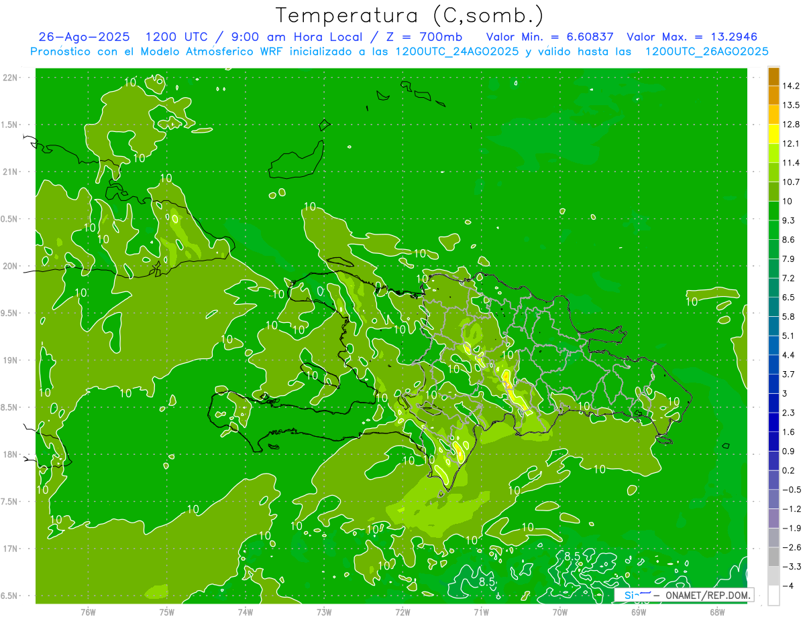Pick the legend swatch between 10 and 10.7
The height and width of the screenshot is (621, 805).
[773, 192]
